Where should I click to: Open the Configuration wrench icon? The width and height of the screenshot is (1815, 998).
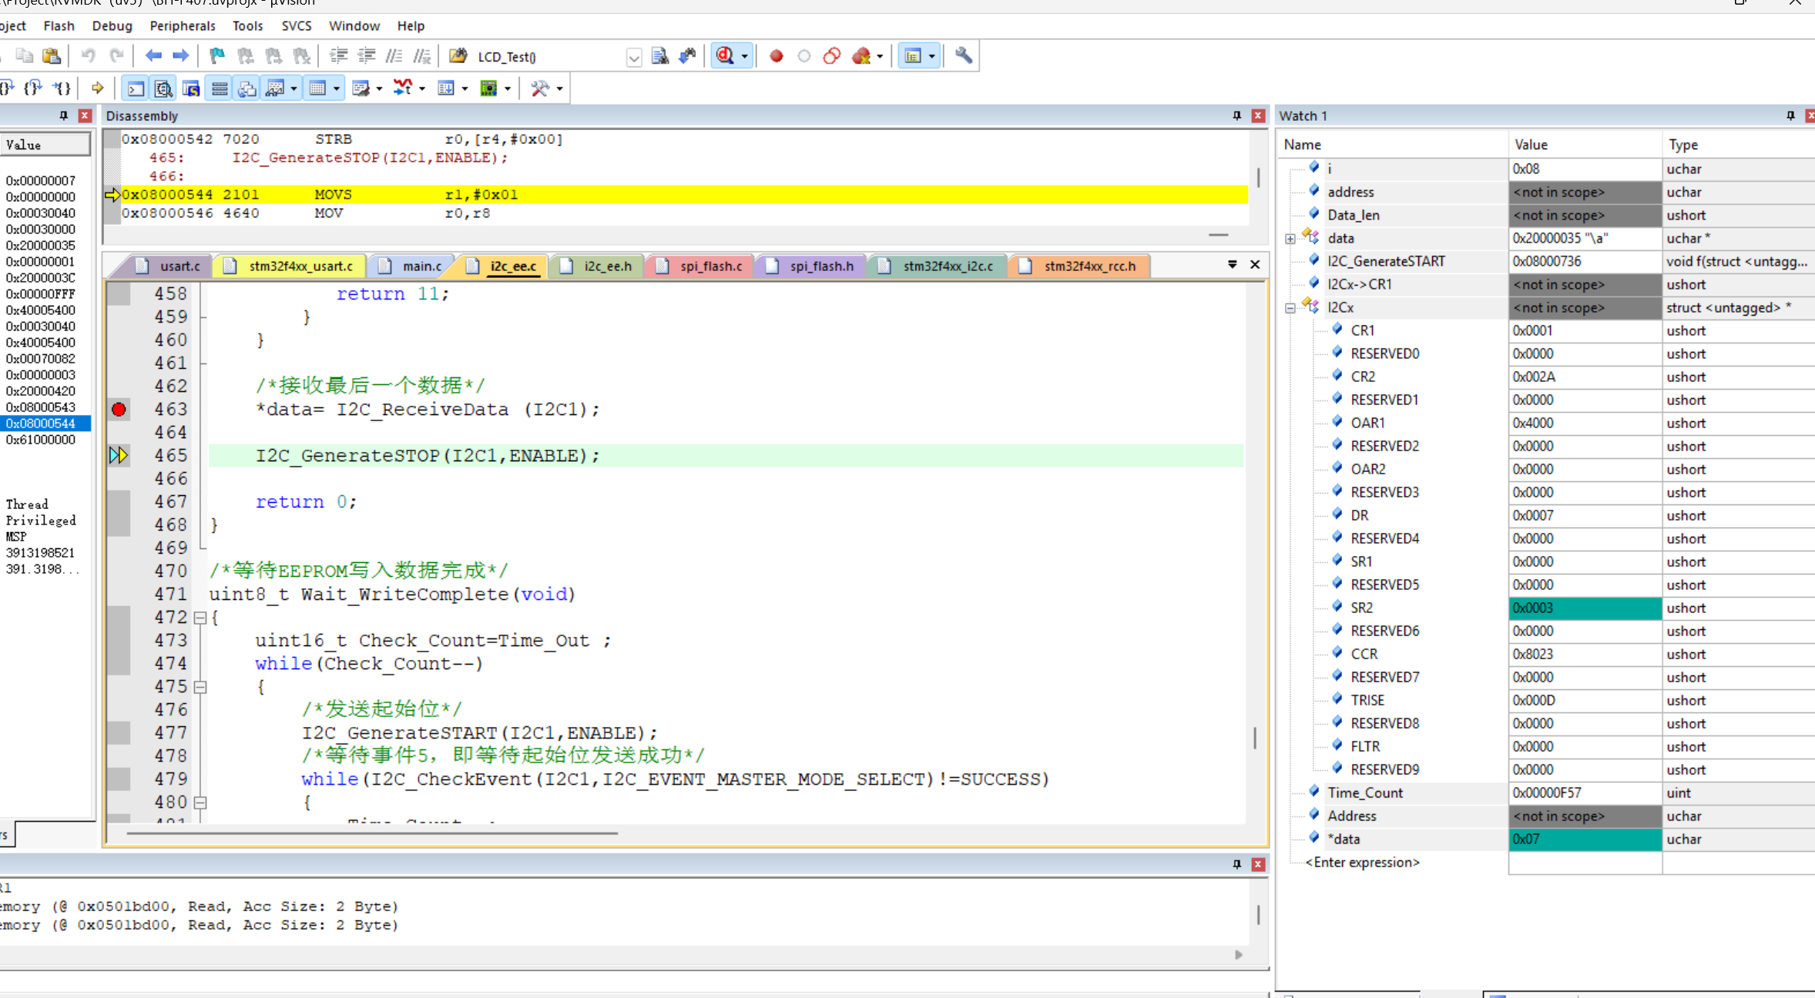[963, 56]
